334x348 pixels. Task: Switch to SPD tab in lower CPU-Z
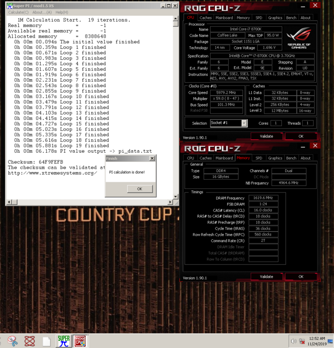coord(259,158)
